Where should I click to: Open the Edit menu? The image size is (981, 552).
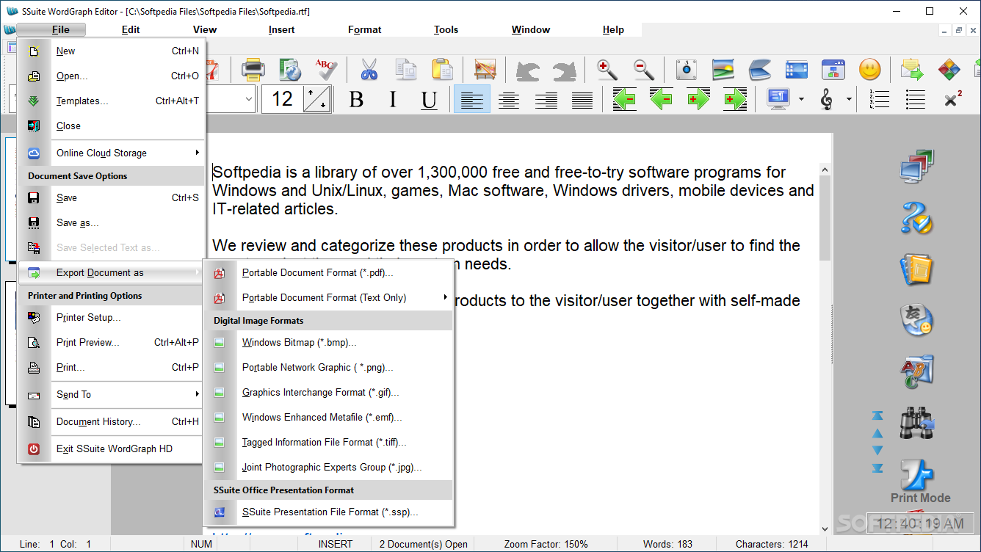pyautogui.click(x=131, y=29)
